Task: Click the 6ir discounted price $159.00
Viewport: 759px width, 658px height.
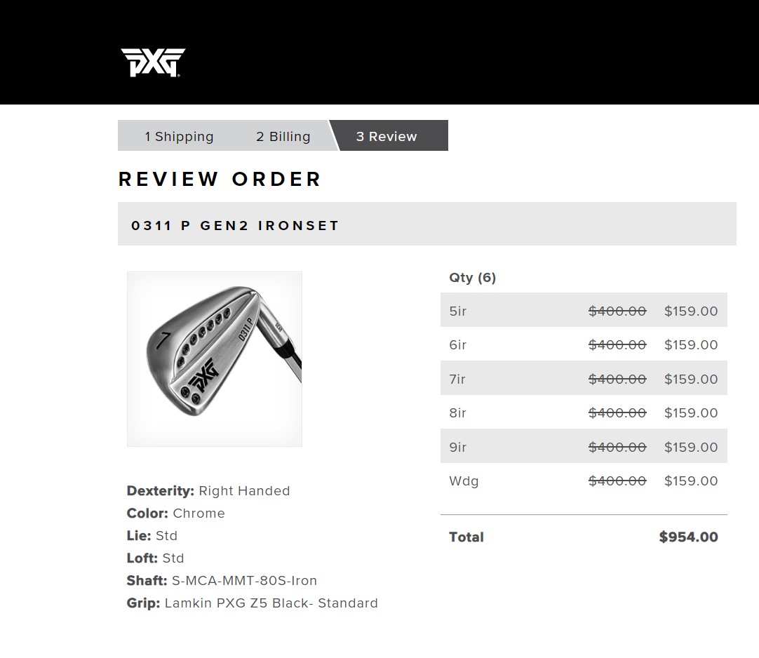Action: (x=691, y=345)
